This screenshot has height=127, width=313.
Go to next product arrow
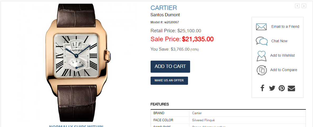coord(304,6)
